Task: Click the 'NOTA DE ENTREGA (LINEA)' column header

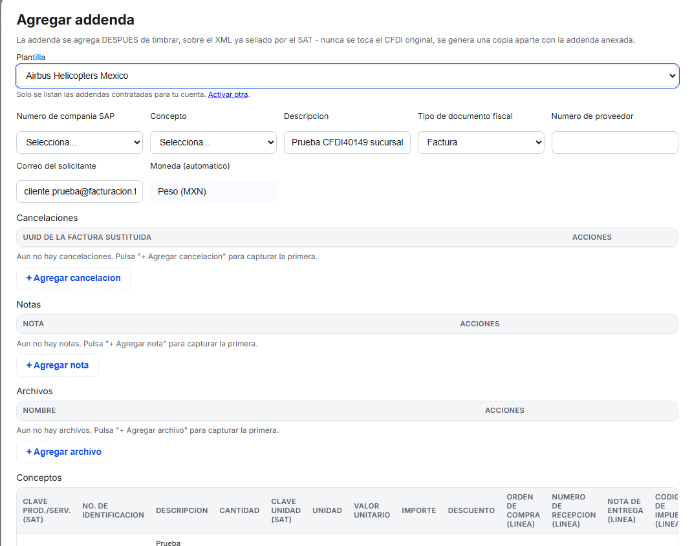Action: pos(625,510)
